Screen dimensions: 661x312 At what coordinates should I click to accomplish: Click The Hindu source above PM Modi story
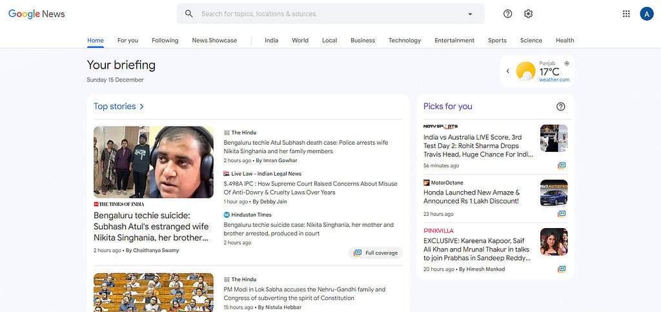pyautogui.click(x=240, y=279)
